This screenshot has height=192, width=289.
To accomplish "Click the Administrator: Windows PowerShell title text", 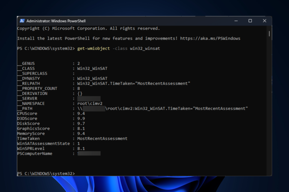I will pos(56,21).
